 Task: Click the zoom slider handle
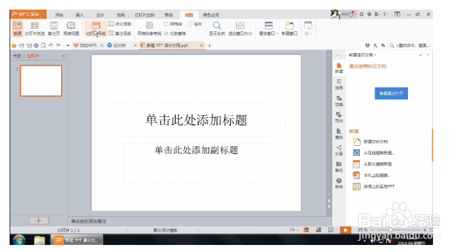click(x=390, y=230)
